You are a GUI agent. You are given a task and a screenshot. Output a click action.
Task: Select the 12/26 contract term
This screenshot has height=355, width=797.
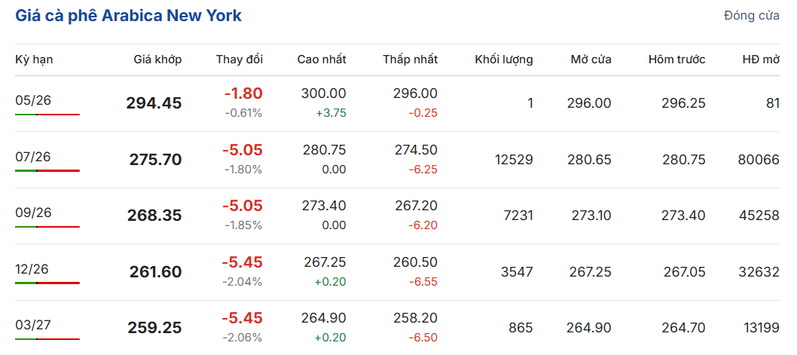point(32,269)
